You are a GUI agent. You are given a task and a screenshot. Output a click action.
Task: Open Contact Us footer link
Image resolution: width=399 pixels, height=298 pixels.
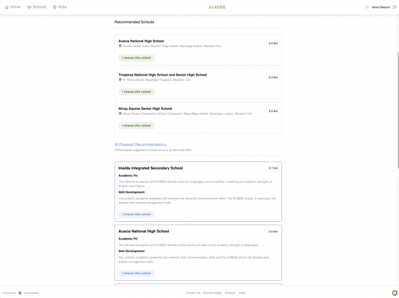(193, 293)
